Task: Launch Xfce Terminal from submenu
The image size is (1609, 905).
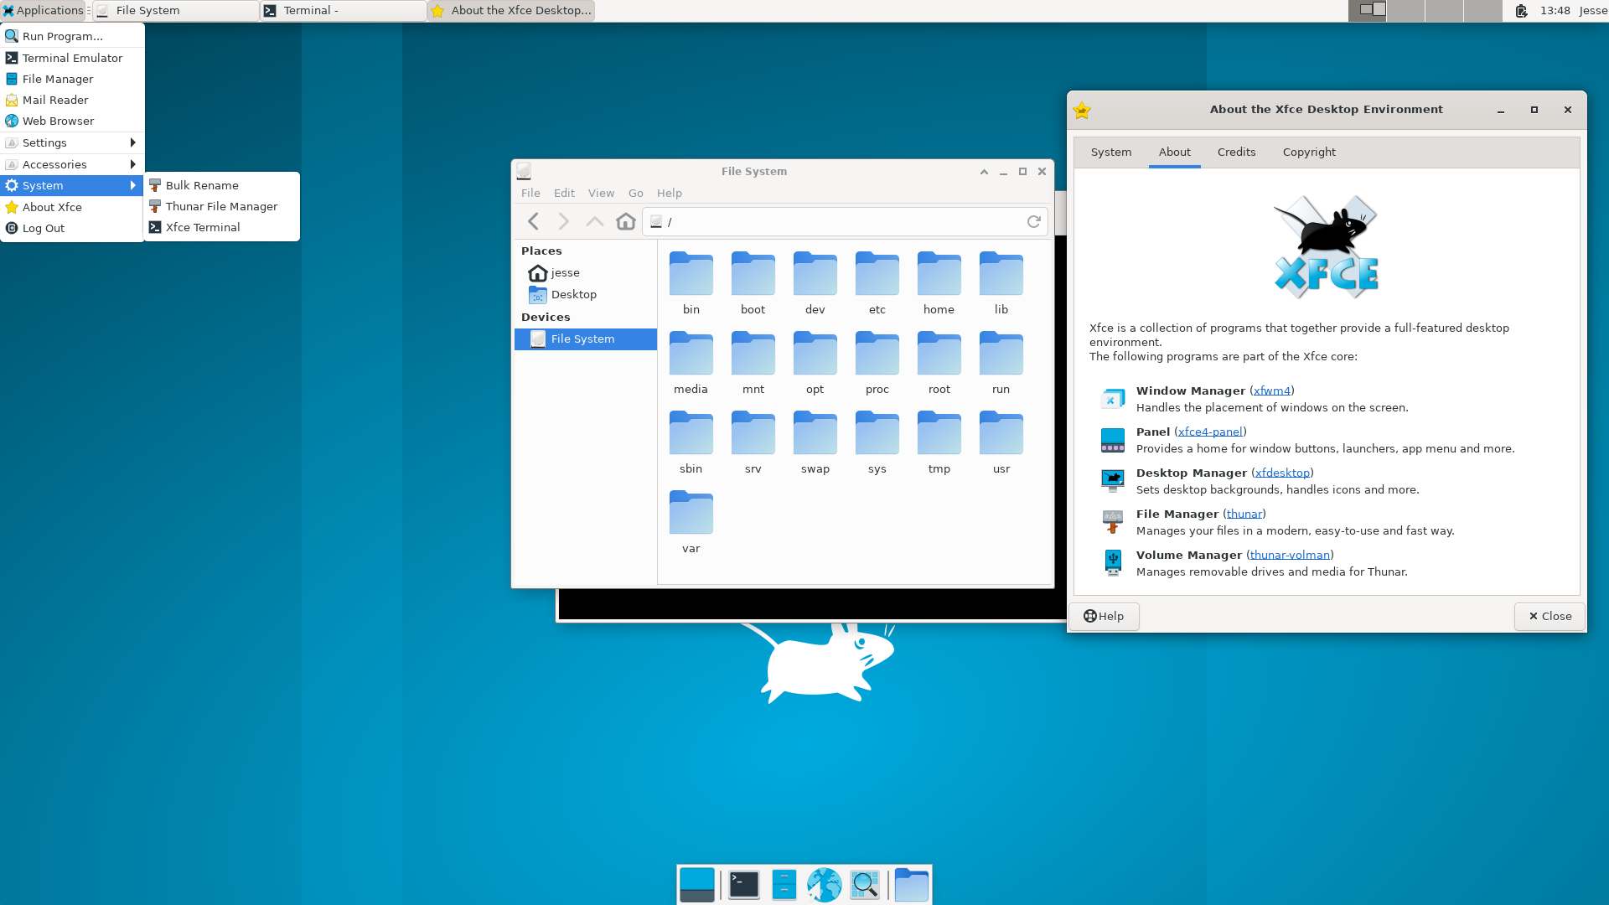Action: pos(222,227)
